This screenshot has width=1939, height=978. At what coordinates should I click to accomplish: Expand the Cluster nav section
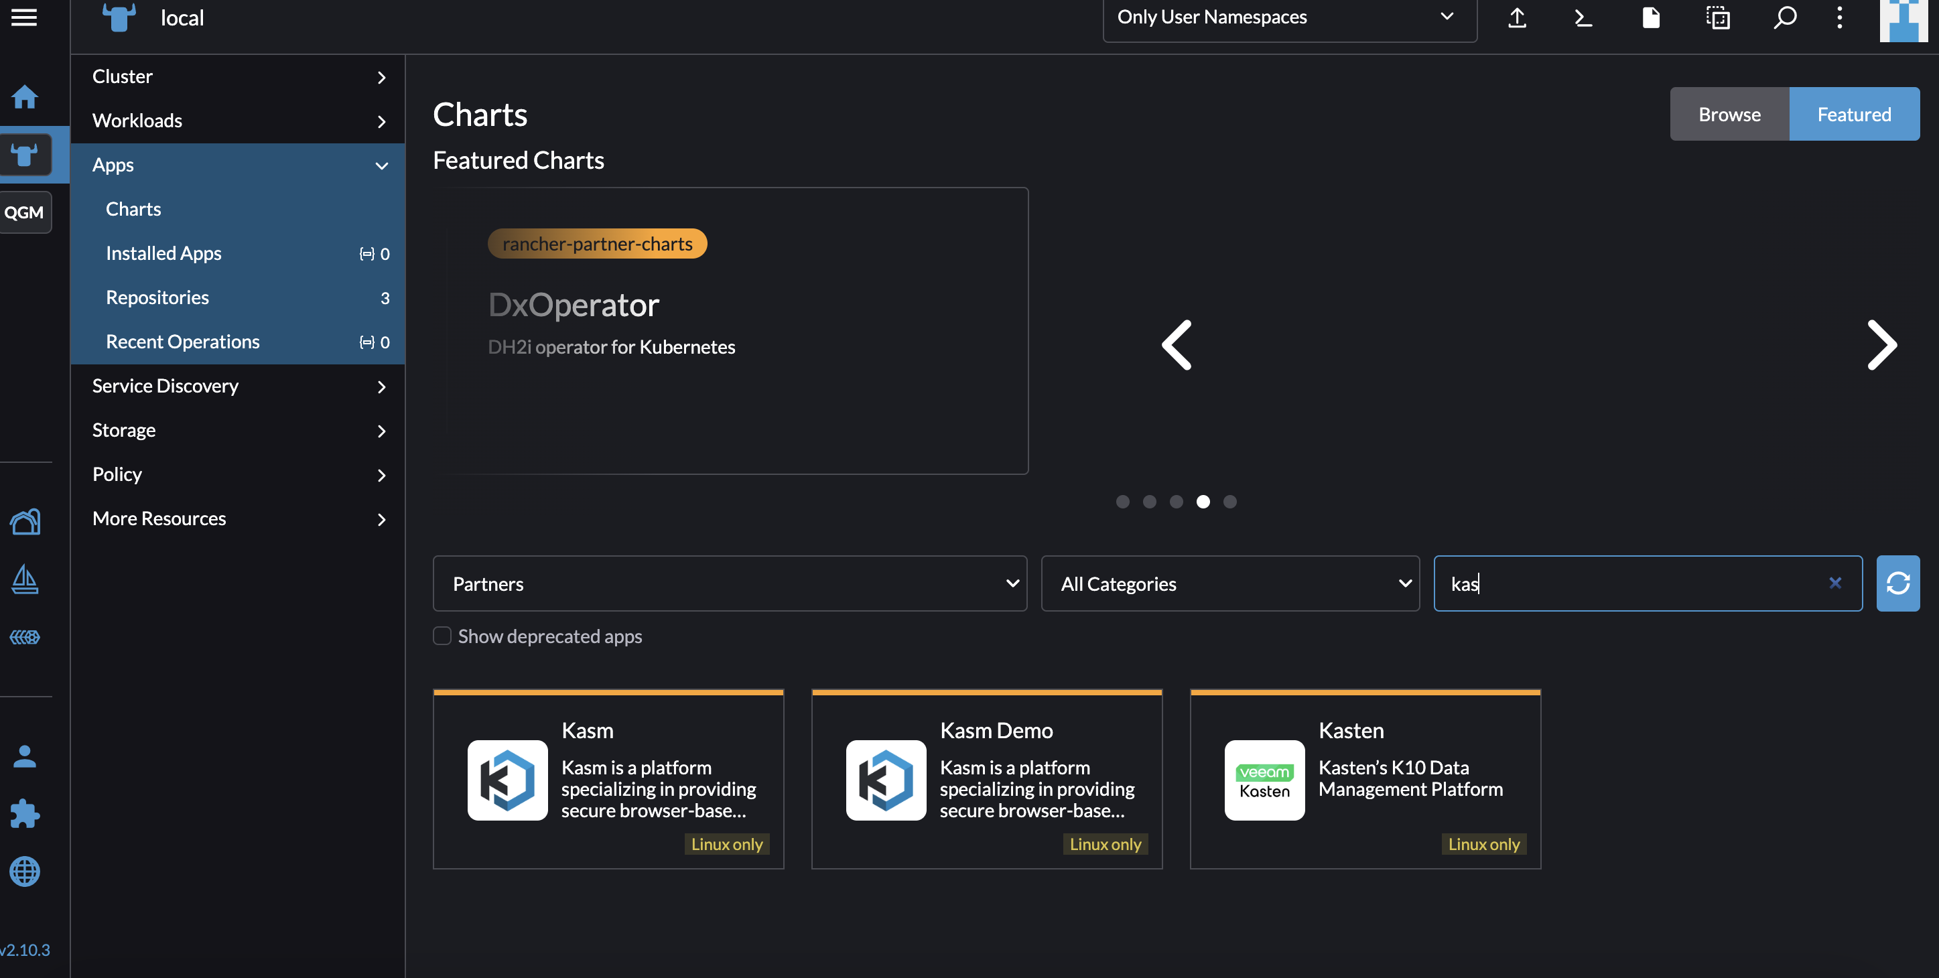238,77
